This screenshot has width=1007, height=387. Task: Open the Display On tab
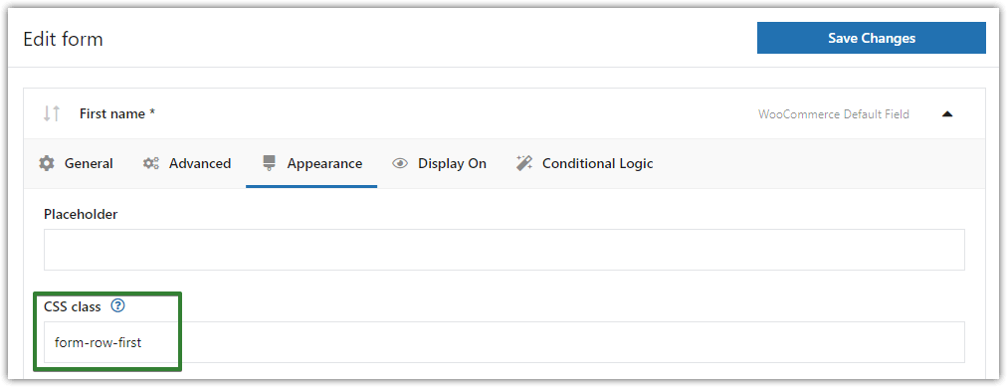point(452,164)
